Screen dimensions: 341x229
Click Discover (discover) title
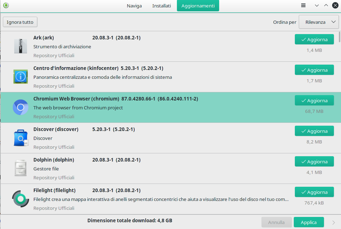[x=56, y=129]
